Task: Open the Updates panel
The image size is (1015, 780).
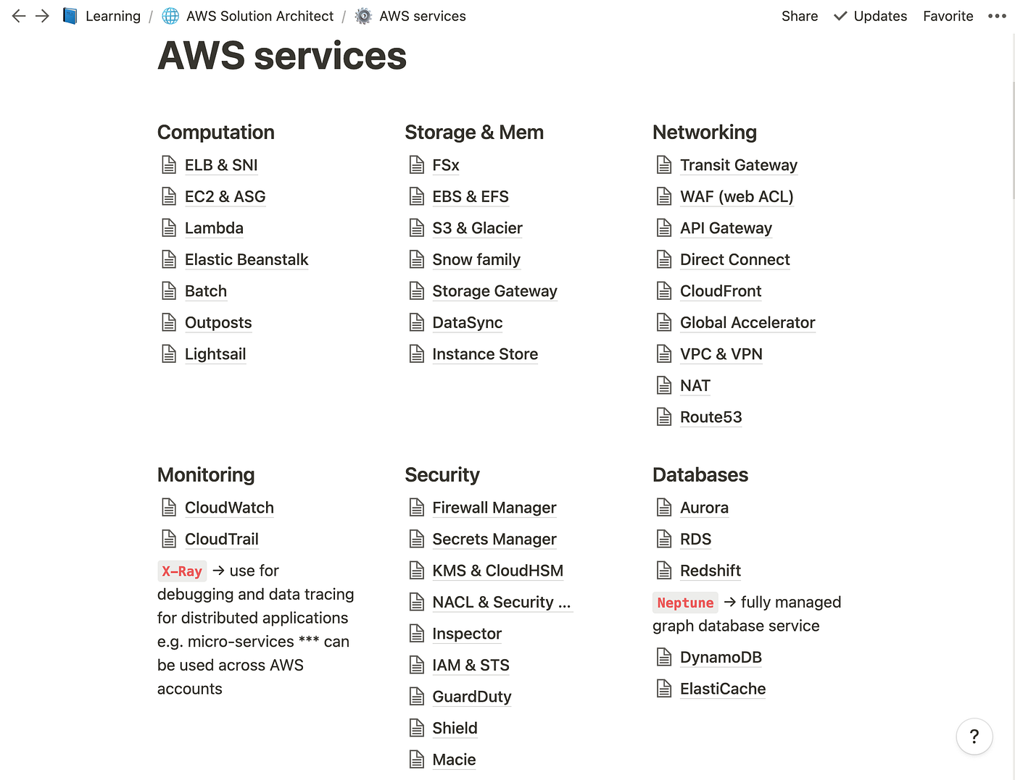Action: (x=870, y=16)
